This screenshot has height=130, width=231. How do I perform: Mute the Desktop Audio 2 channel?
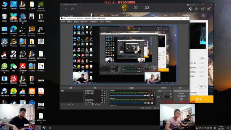point(148,103)
